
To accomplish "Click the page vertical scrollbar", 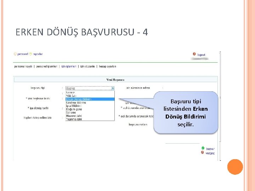I will tap(220, 106).
